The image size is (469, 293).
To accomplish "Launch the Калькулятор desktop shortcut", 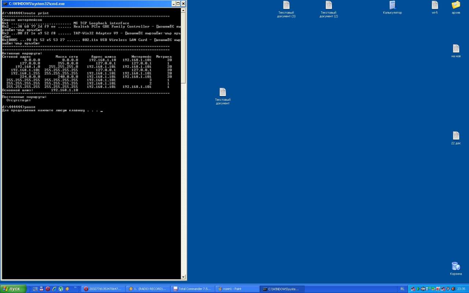I will point(392,7).
